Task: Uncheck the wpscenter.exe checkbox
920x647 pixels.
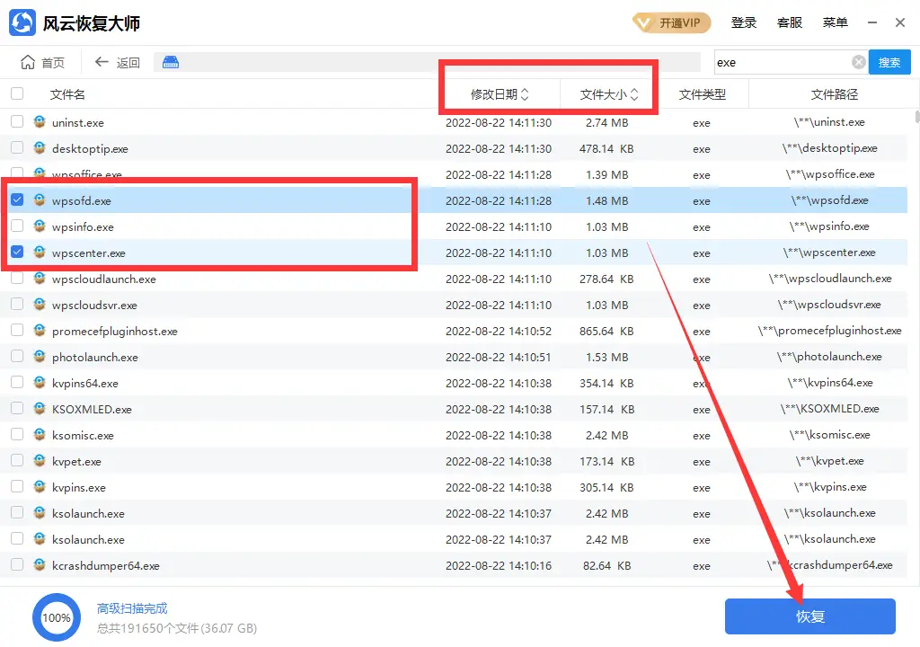Action: coord(17,252)
